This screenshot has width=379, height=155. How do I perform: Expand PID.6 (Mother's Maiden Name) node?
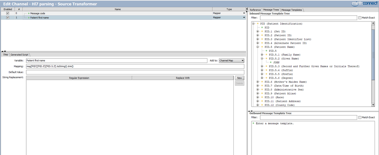coord(258,82)
